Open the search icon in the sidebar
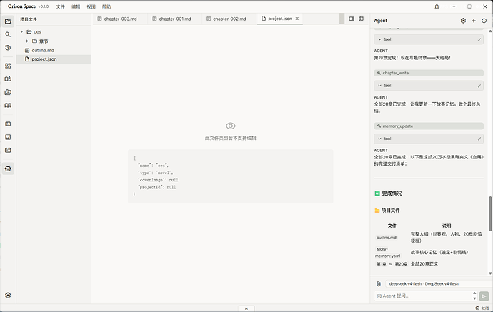The image size is (493, 312). tap(8, 34)
